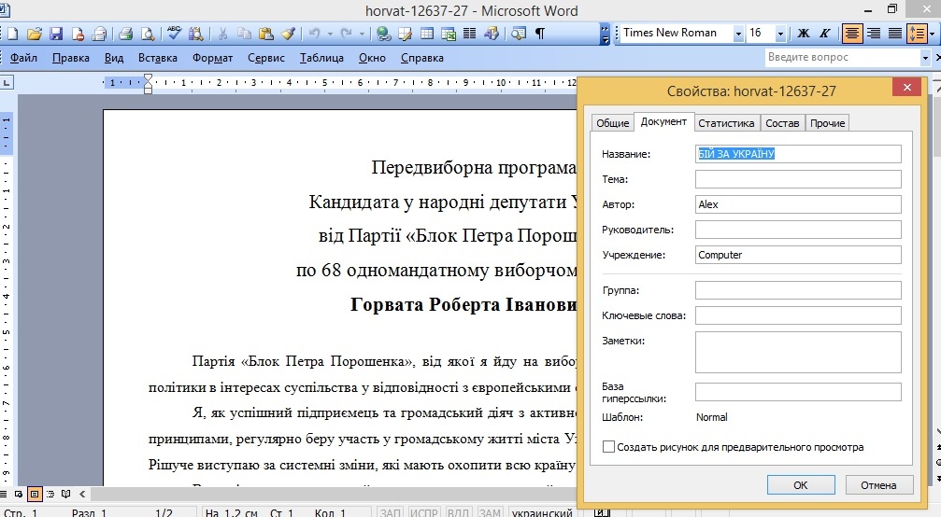Screen dimensions: 941x517
Task: Open Print Preview
Action: (147, 34)
